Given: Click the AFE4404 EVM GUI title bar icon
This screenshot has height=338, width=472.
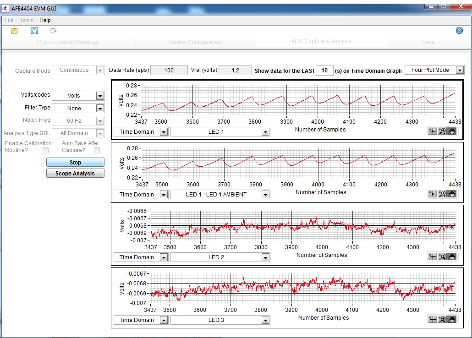Looking at the screenshot, I should coord(5,9).
